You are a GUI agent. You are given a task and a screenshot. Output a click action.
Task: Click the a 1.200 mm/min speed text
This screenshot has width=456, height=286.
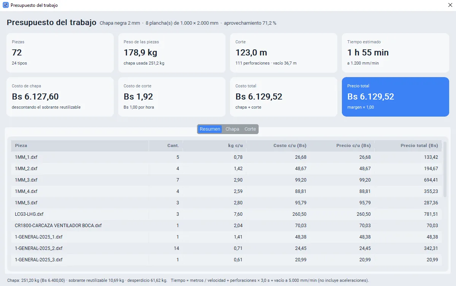point(363,63)
